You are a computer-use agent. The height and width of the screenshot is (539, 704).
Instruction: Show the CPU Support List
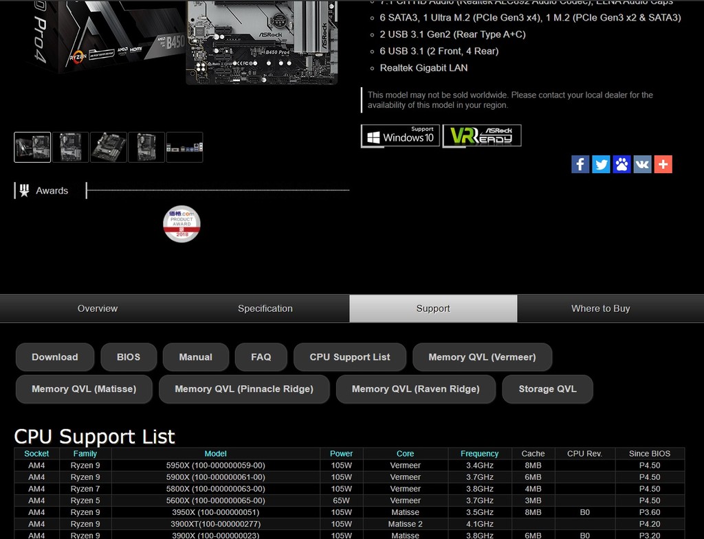(x=350, y=358)
